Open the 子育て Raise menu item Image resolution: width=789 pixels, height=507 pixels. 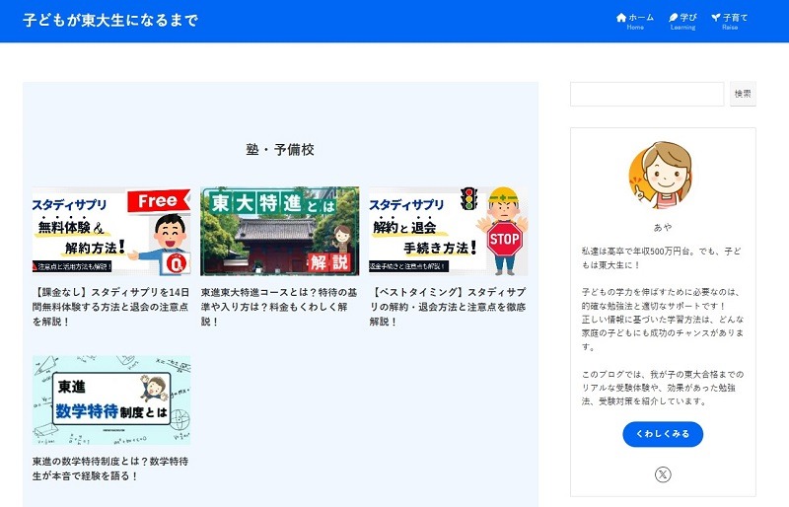(730, 21)
